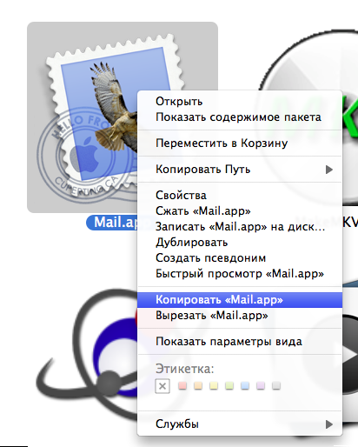Choose Дублировать in the menu
The image size is (358, 447).
(x=239, y=242)
